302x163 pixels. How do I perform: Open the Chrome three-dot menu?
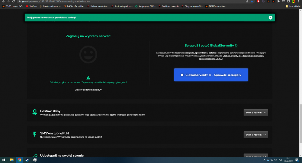[x=299, y=1]
